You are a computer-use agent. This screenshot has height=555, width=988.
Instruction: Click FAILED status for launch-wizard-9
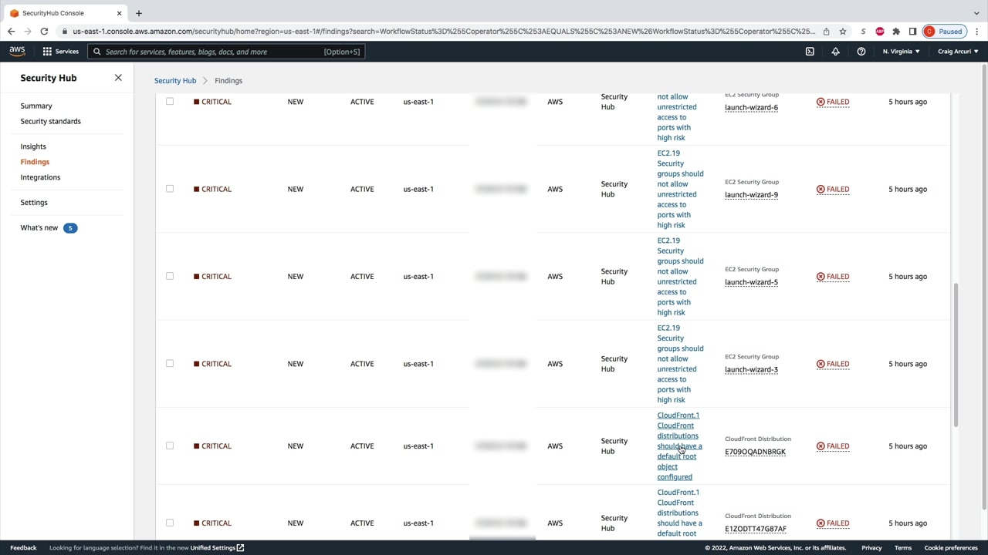click(x=833, y=189)
